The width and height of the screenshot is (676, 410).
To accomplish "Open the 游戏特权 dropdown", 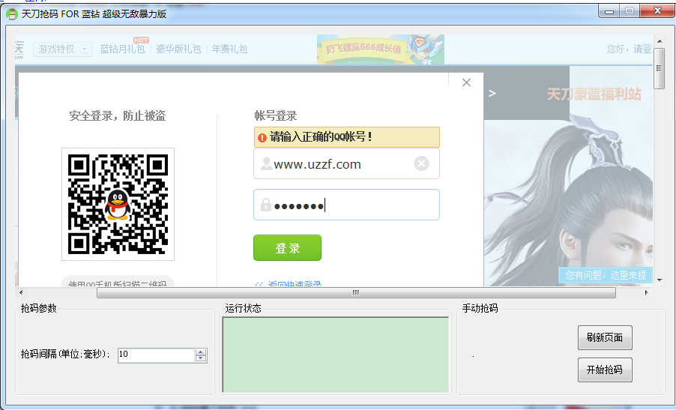I will click(62, 49).
